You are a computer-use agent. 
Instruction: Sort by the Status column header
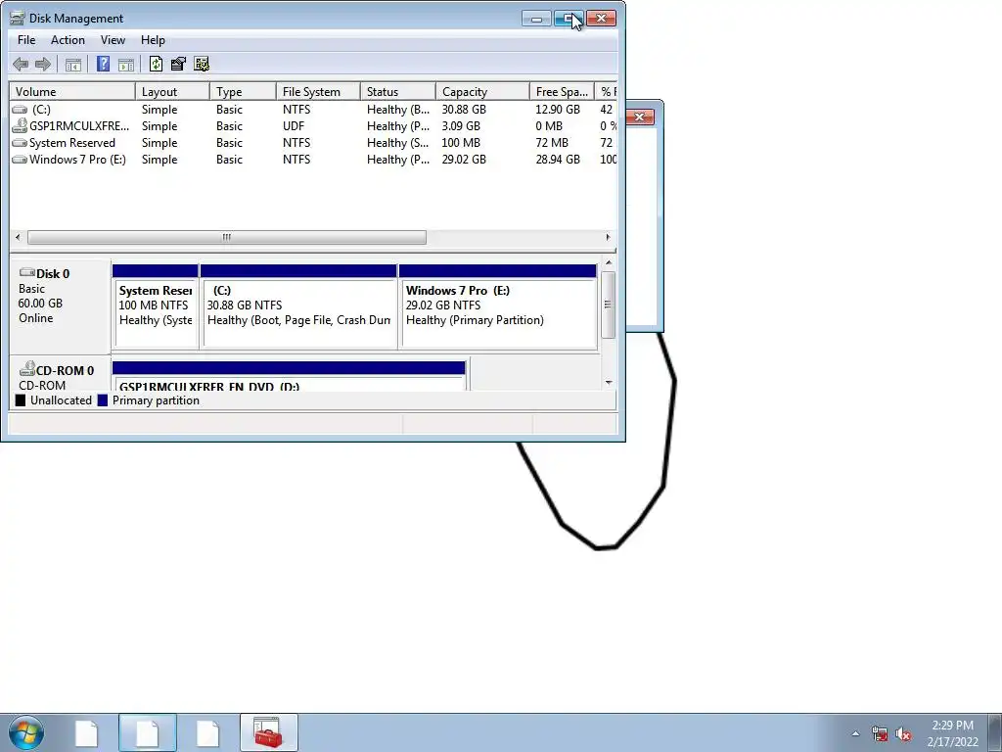398,91
